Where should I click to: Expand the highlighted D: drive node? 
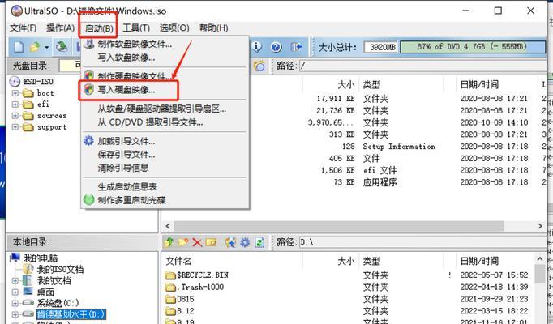pos(15,314)
